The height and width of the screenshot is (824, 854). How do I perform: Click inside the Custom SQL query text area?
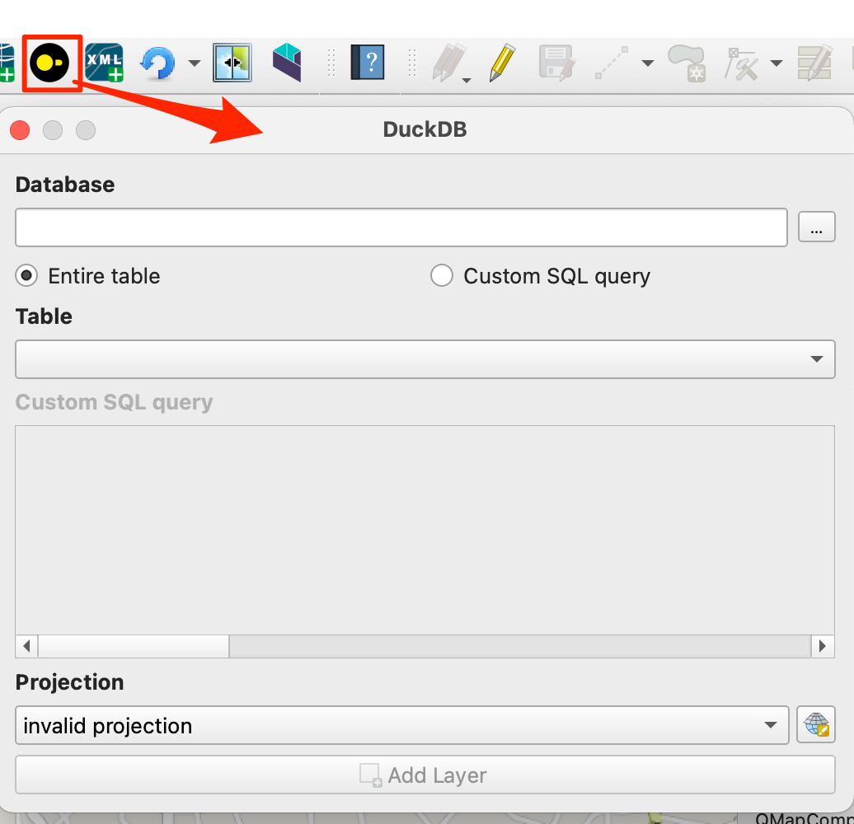[x=425, y=530]
